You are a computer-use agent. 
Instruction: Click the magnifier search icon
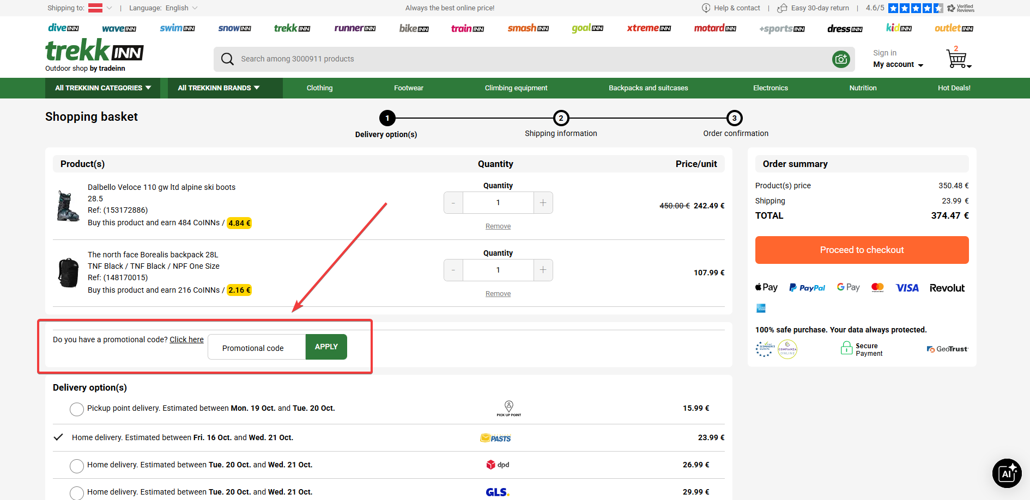click(227, 59)
